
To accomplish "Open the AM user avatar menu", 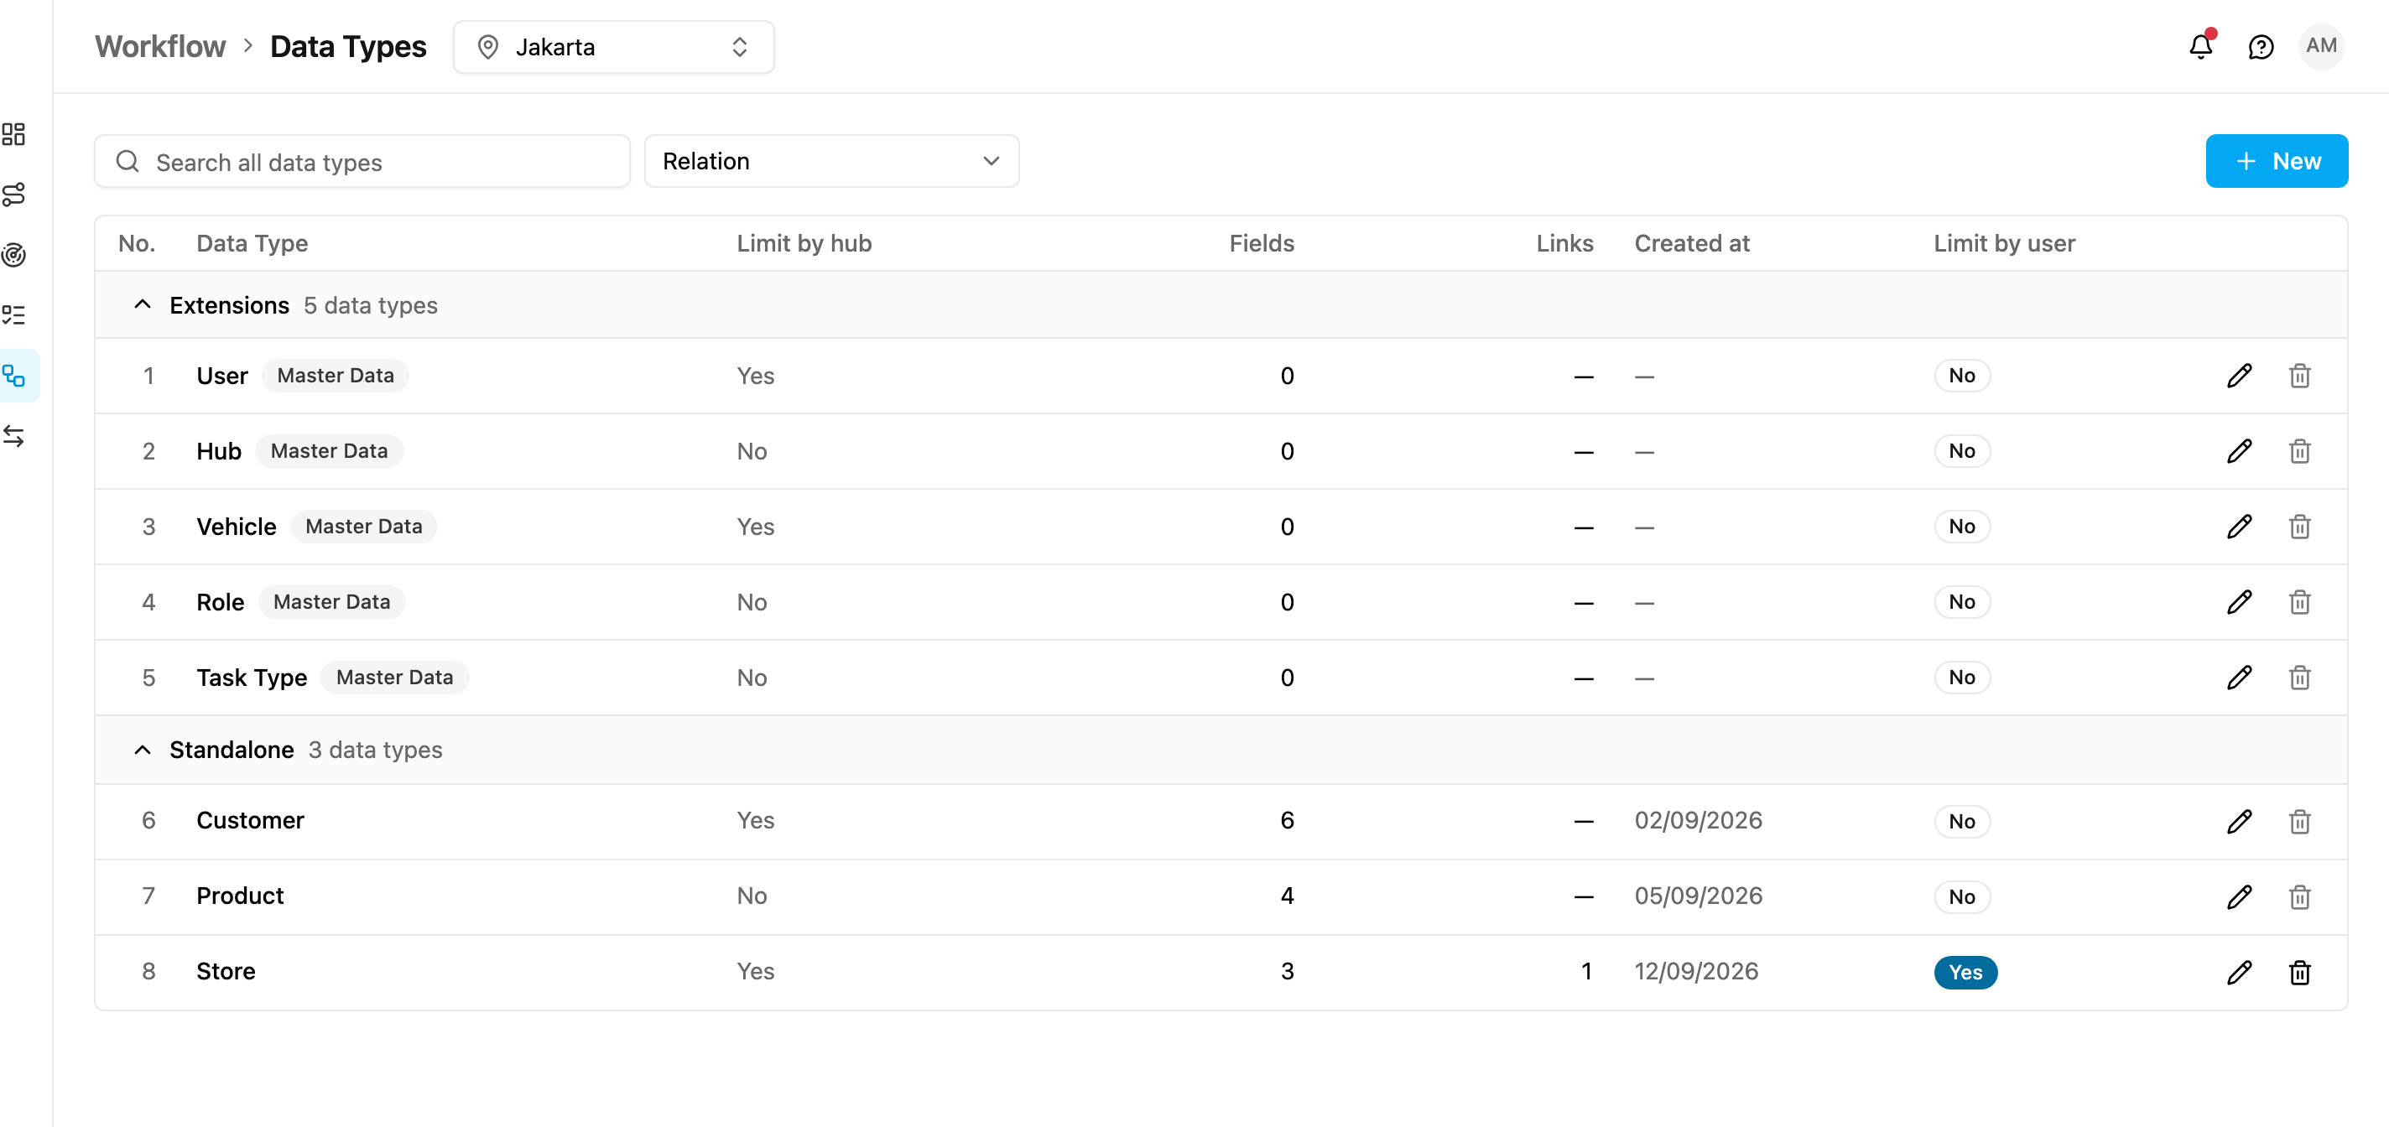I will [x=2321, y=46].
